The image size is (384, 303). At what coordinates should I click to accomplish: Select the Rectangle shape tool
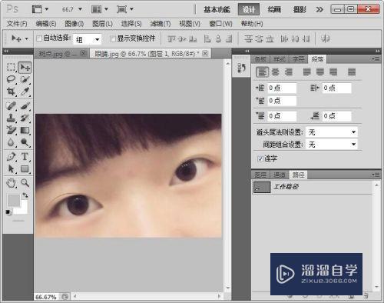coord(25,169)
